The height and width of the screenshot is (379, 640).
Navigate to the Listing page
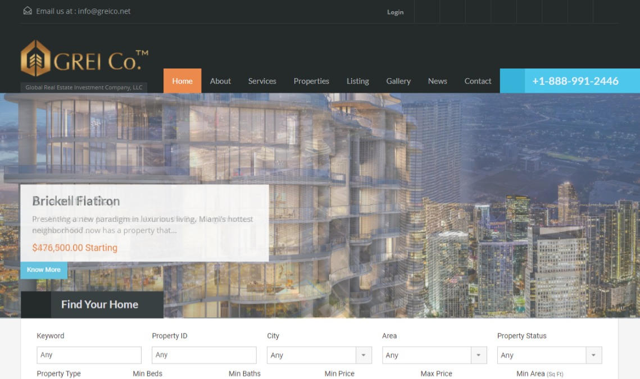(357, 81)
